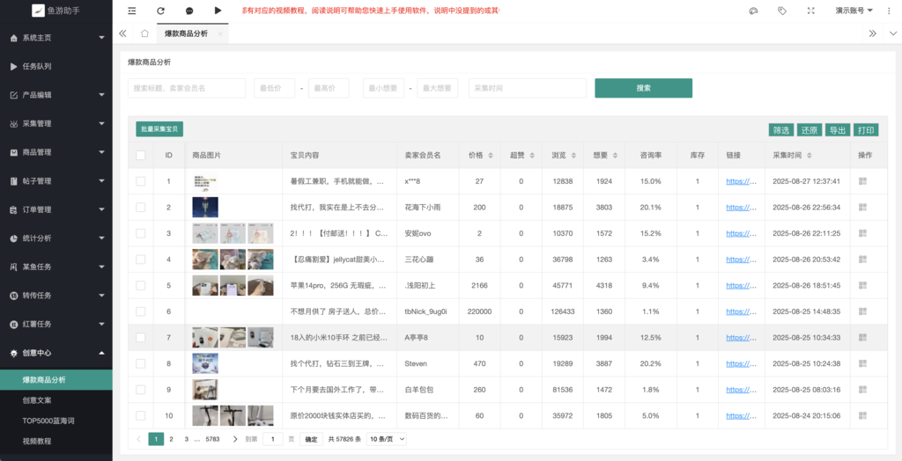The image size is (902, 461).
Task: Click the 搜索标题、卖家会员名 input field
Action: [x=187, y=88]
